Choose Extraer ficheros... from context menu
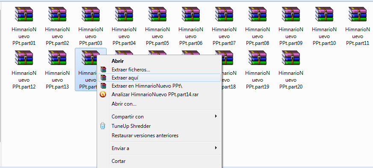 pos(159,70)
